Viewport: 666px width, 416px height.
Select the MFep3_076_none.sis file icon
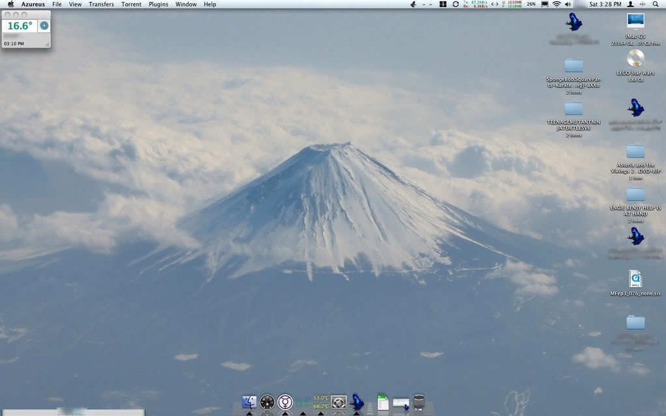tap(635, 279)
